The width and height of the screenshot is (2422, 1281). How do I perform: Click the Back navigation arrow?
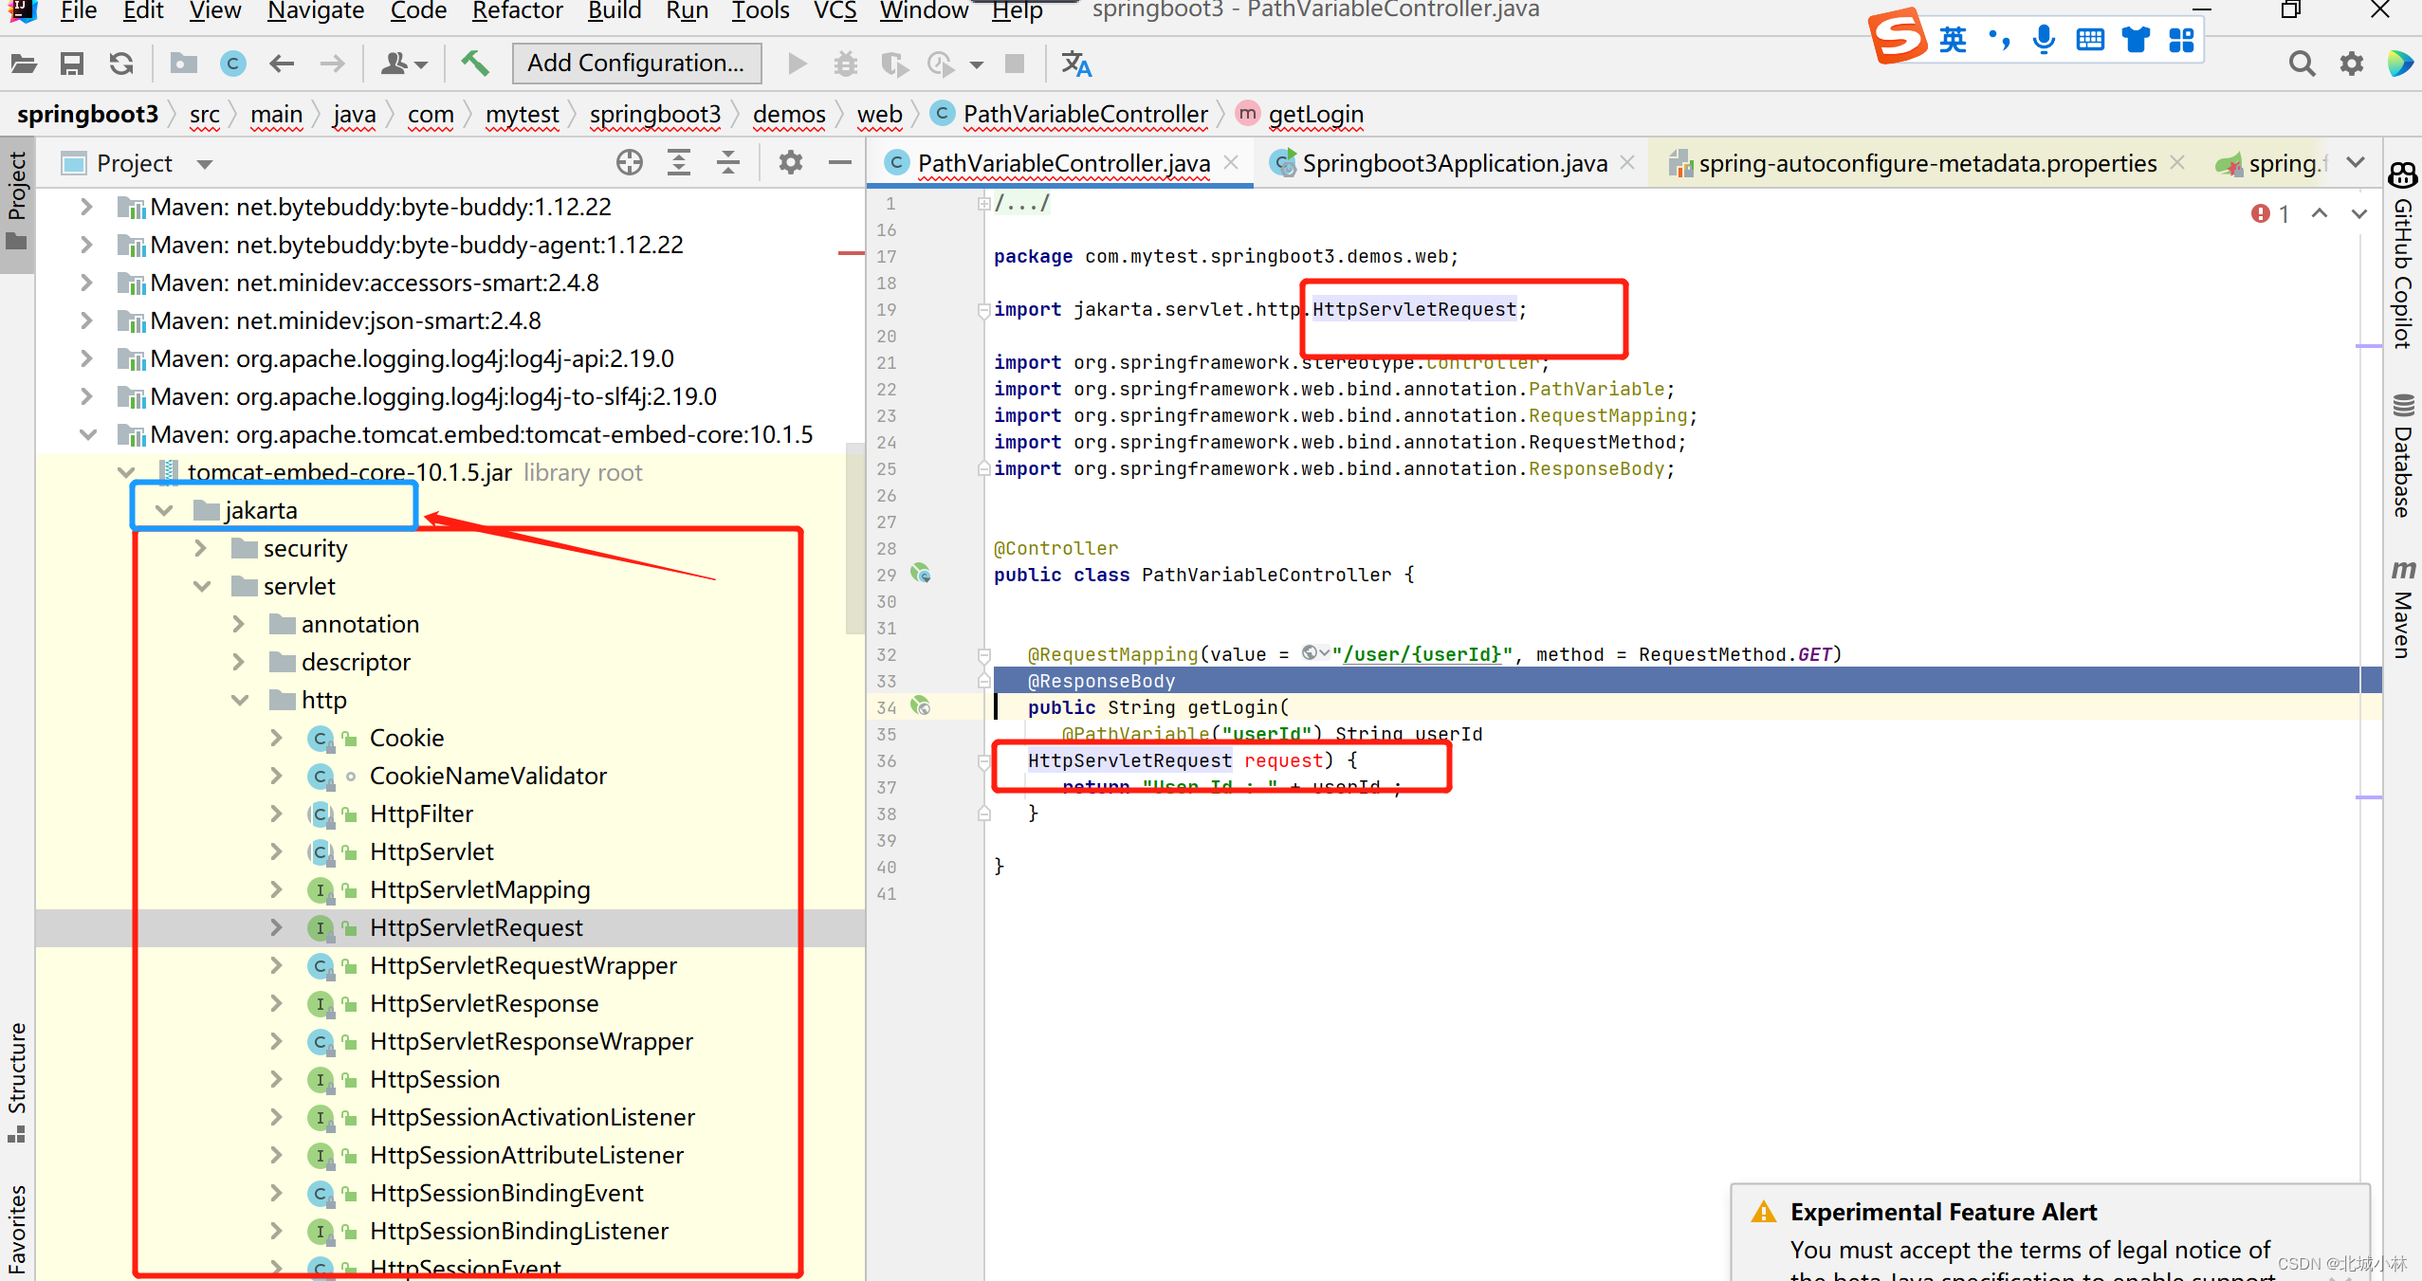(x=282, y=64)
